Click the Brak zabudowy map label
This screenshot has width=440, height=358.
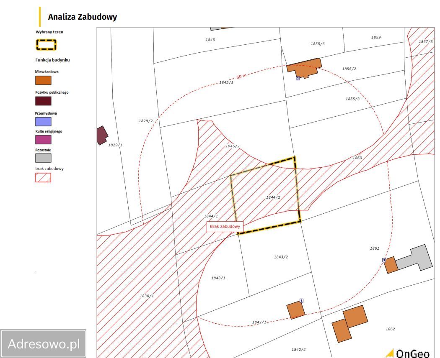225,227
